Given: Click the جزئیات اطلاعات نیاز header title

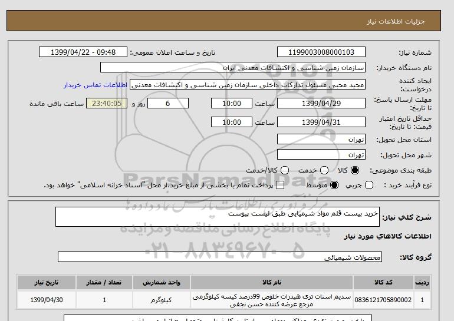Looking at the screenshot, I should (396, 21).
